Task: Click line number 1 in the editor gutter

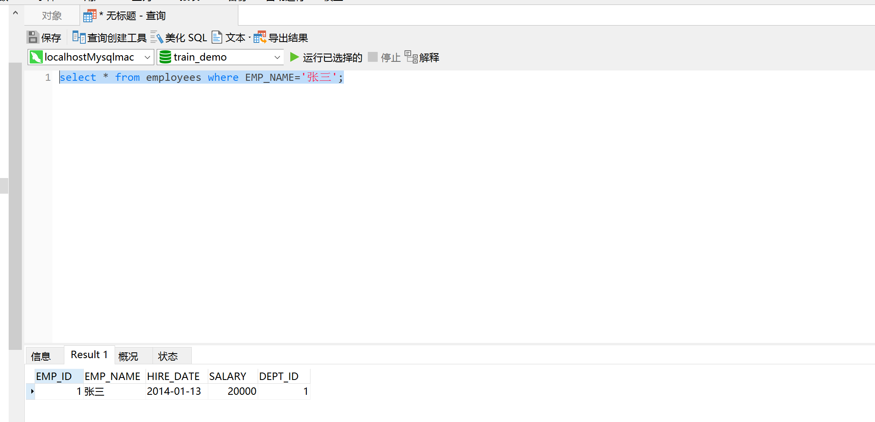Action: point(48,77)
